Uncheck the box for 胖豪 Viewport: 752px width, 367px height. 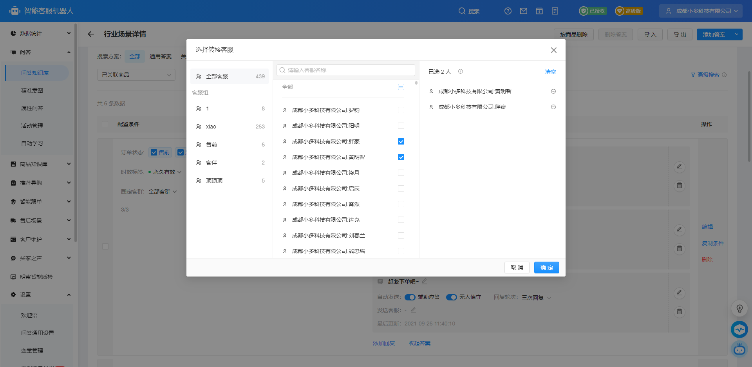tap(401, 141)
